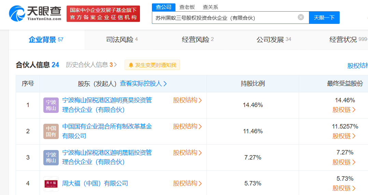Open 宁波梅山保税港区迦明真昊投资管理合伙企业 link
Viewport: 368px width, 195px height.
coord(107,105)
